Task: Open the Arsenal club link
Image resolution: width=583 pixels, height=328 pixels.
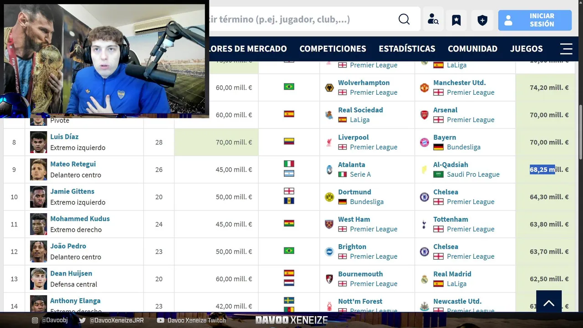Action: tap(445, 110)
